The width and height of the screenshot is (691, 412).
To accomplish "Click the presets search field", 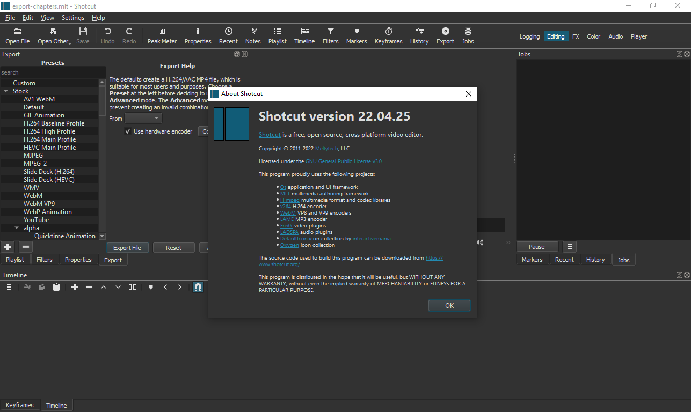I will 53,72.
